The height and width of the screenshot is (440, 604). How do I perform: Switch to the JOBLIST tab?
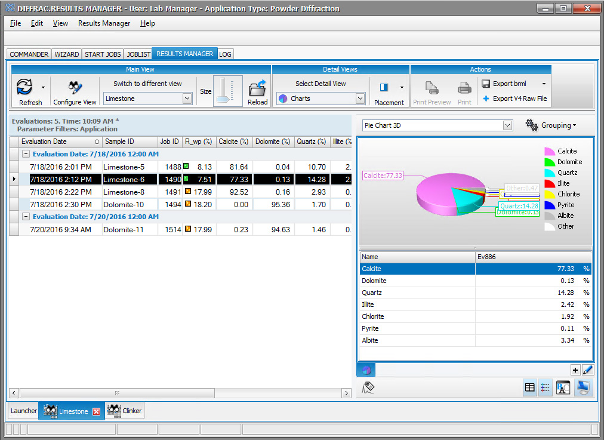tap(138, 54)
